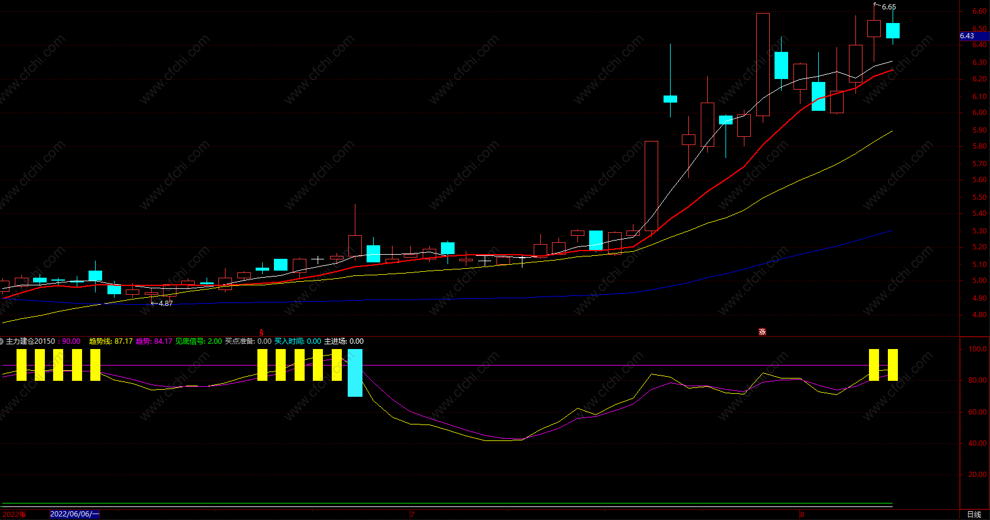Click the 6.43 current price tag
The width and height of the screenshot is (990, 520).
click(974, 36)
